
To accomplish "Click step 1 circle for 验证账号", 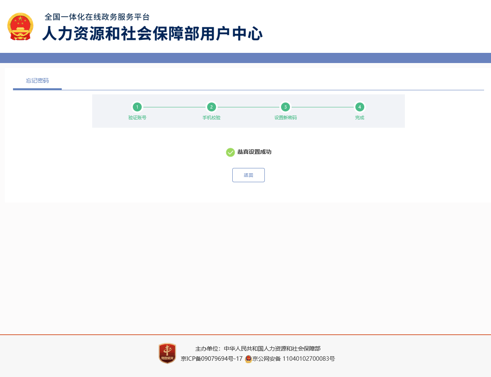I will pos(137,107).
